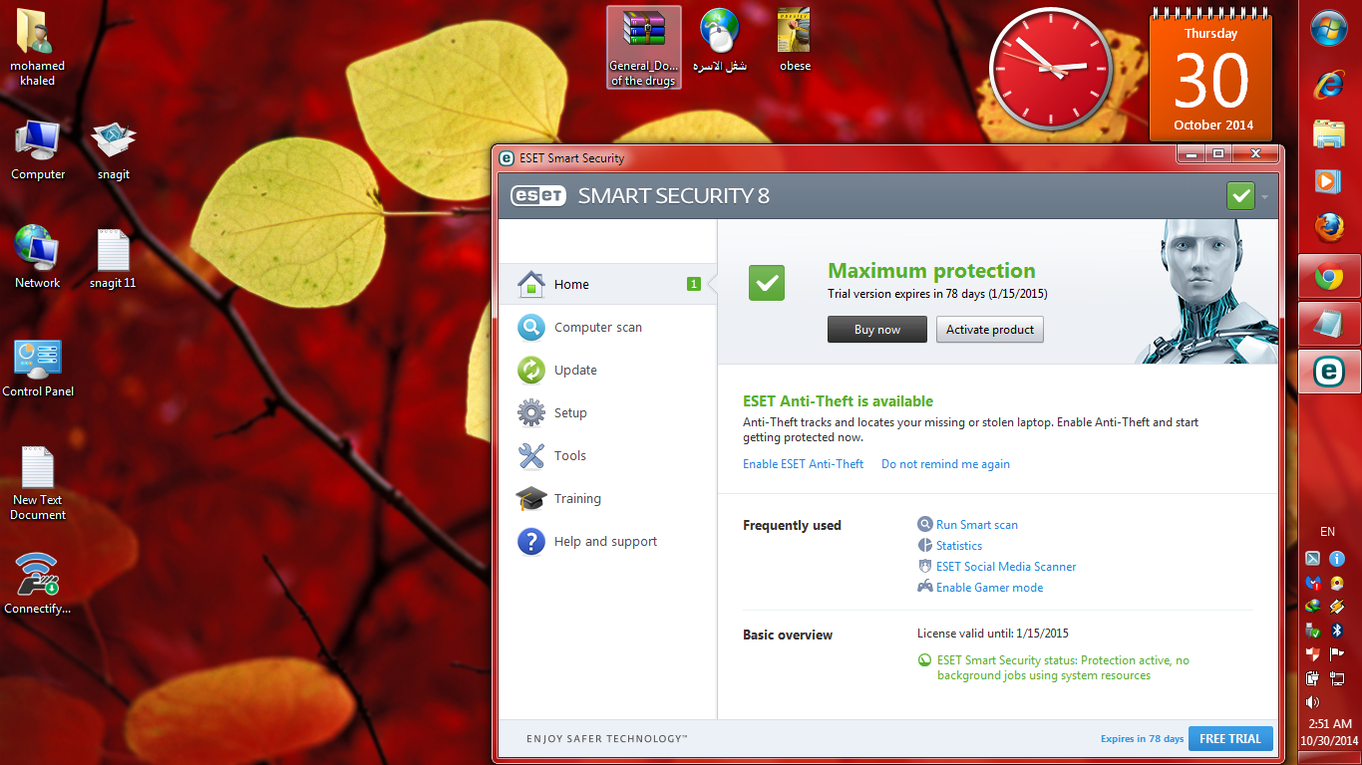Click the ESET logo in the header
Screen dimensions: 1362x765
[538, 196]
